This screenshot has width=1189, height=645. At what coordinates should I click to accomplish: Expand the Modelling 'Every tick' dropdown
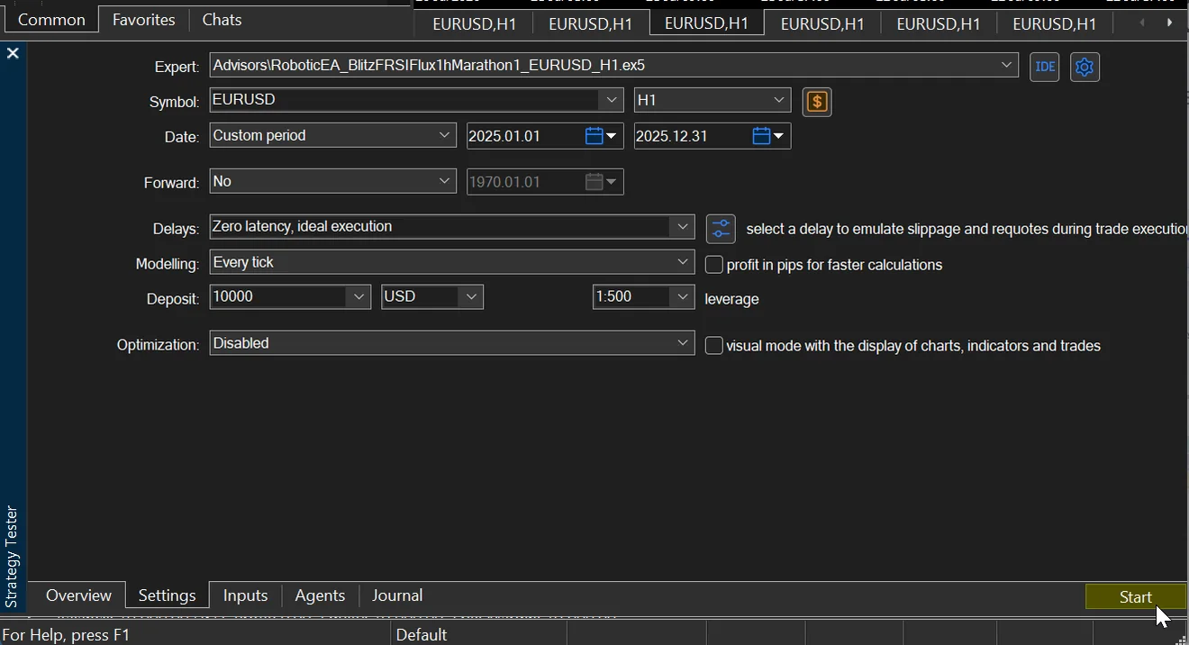click(683, 262)
